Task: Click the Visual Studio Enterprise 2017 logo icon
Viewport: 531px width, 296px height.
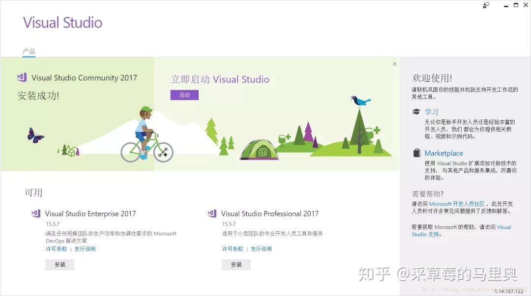Action: tap(35, 214)
